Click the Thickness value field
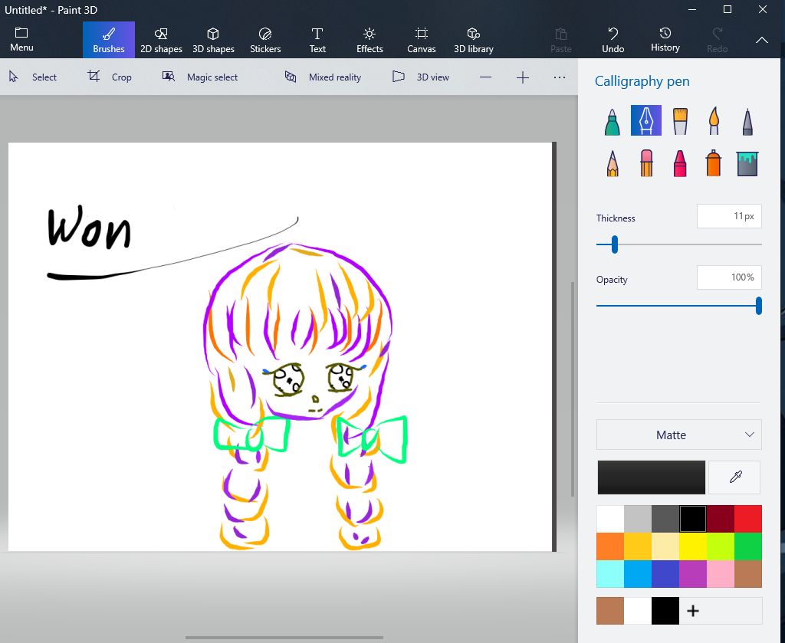785x643 pixels. pyautogui.click(x=729, y=216)
